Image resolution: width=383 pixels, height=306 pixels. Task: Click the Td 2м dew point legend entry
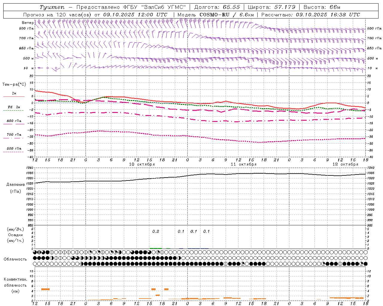pyautogui.click(x=14, y=107)
